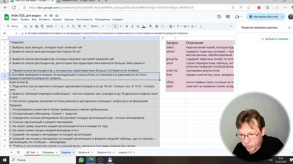This screenshot has height=164, width=293.
Task: Click the Добавить правило button
Action: (x=275, y=39)
